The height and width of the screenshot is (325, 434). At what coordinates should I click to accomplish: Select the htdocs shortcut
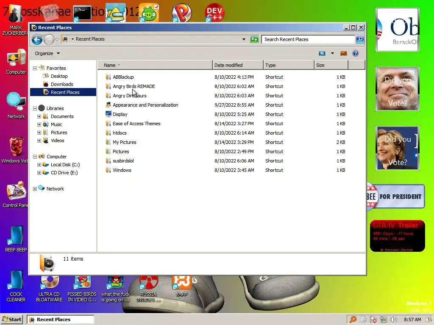tap(119, 133)
